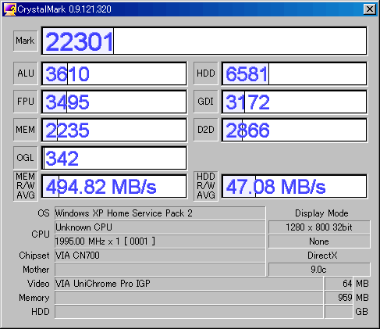Click the VIA CN700 chipset field
The width and height of the screenshot is (380, 329).
(x=160, y=256)
